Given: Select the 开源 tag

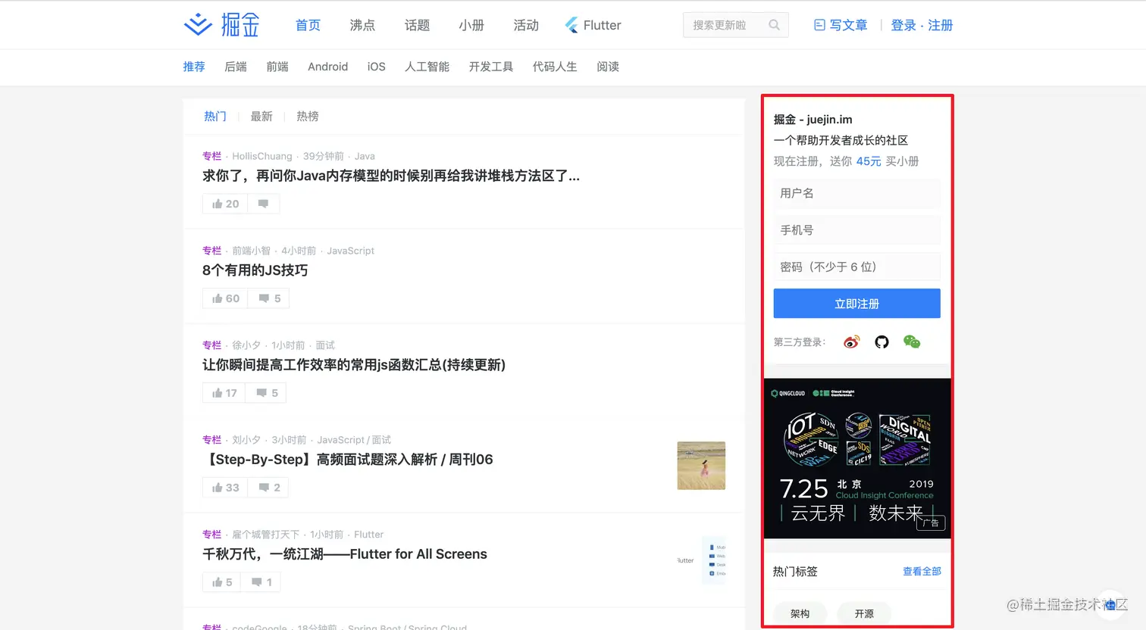Looking at the screenshot, I should click(864, 613).
